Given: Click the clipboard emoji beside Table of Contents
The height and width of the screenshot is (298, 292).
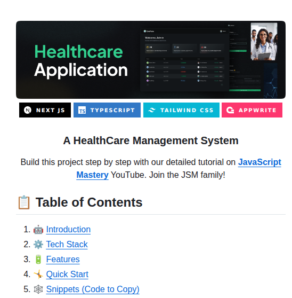Looking at the screenshot, I should [x=24, y=202].
